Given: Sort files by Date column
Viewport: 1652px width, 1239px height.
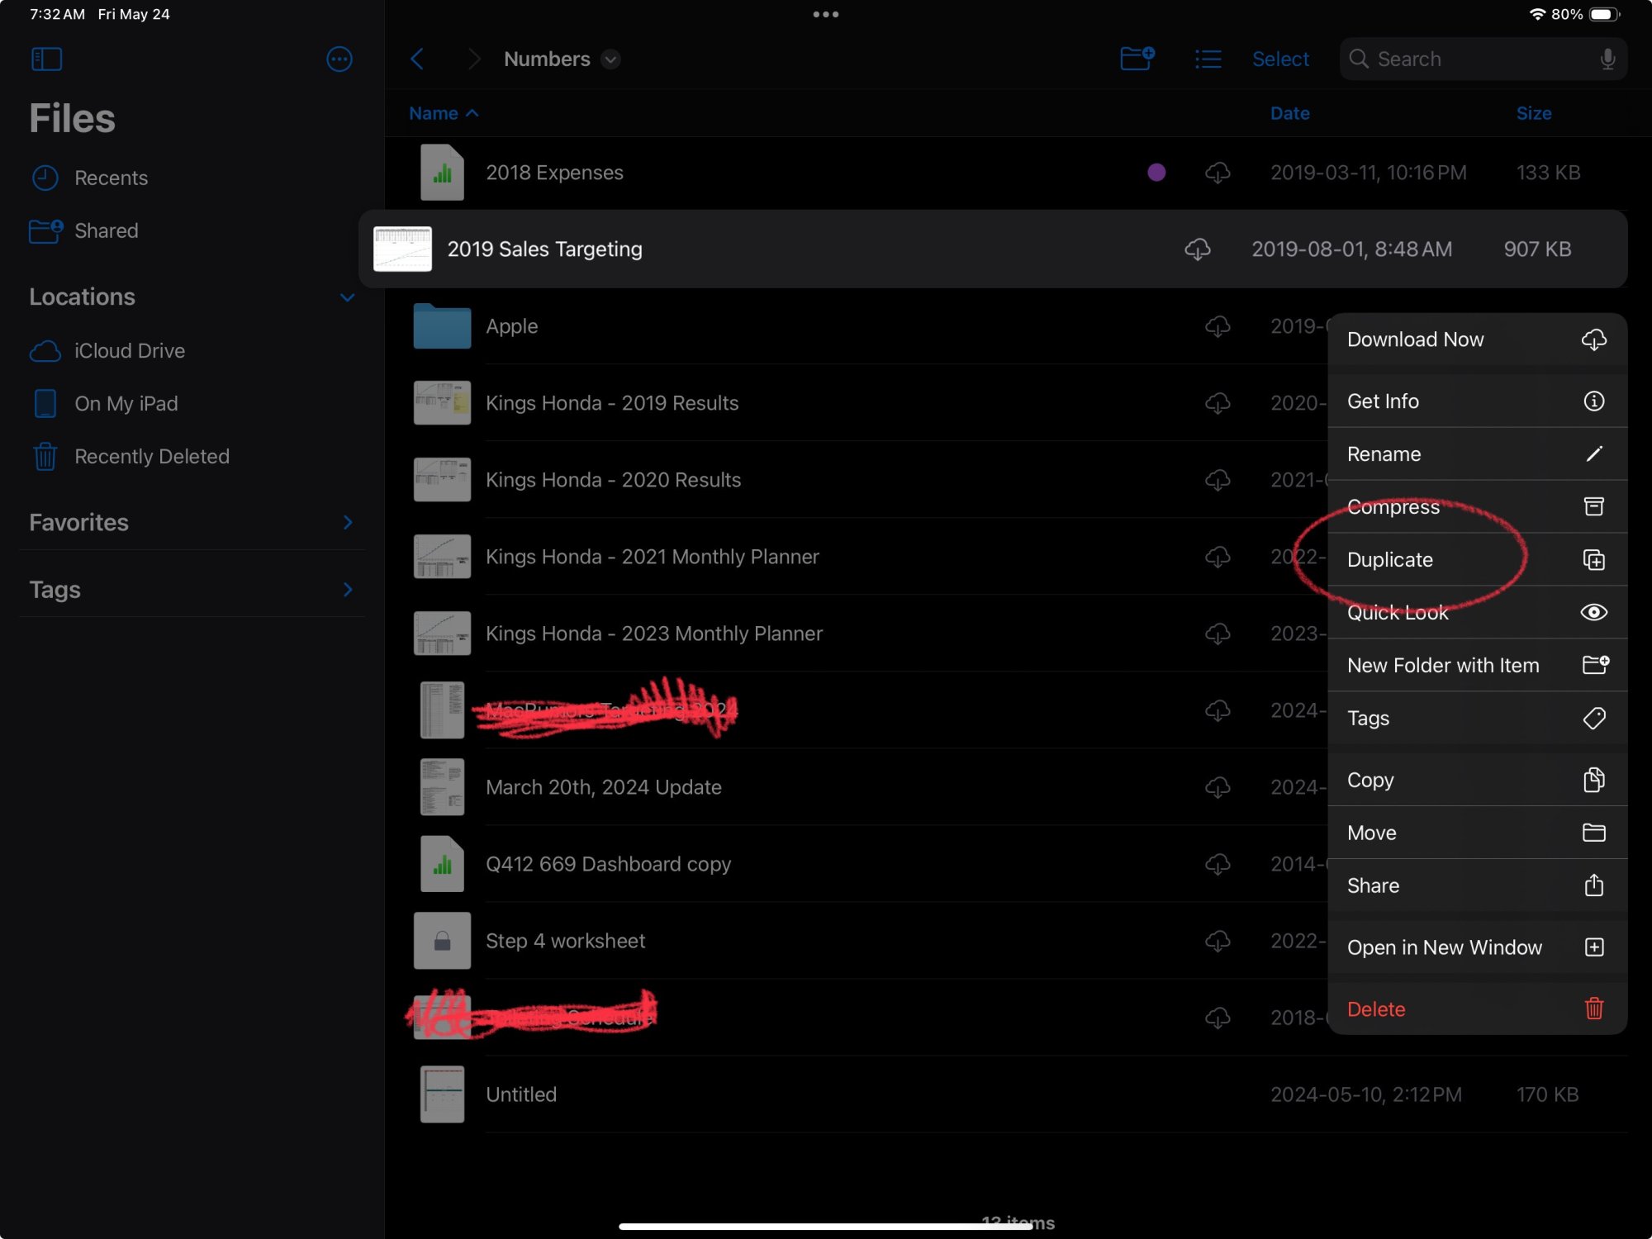Looking at the screenshot, I should [x=1289, y=113].
